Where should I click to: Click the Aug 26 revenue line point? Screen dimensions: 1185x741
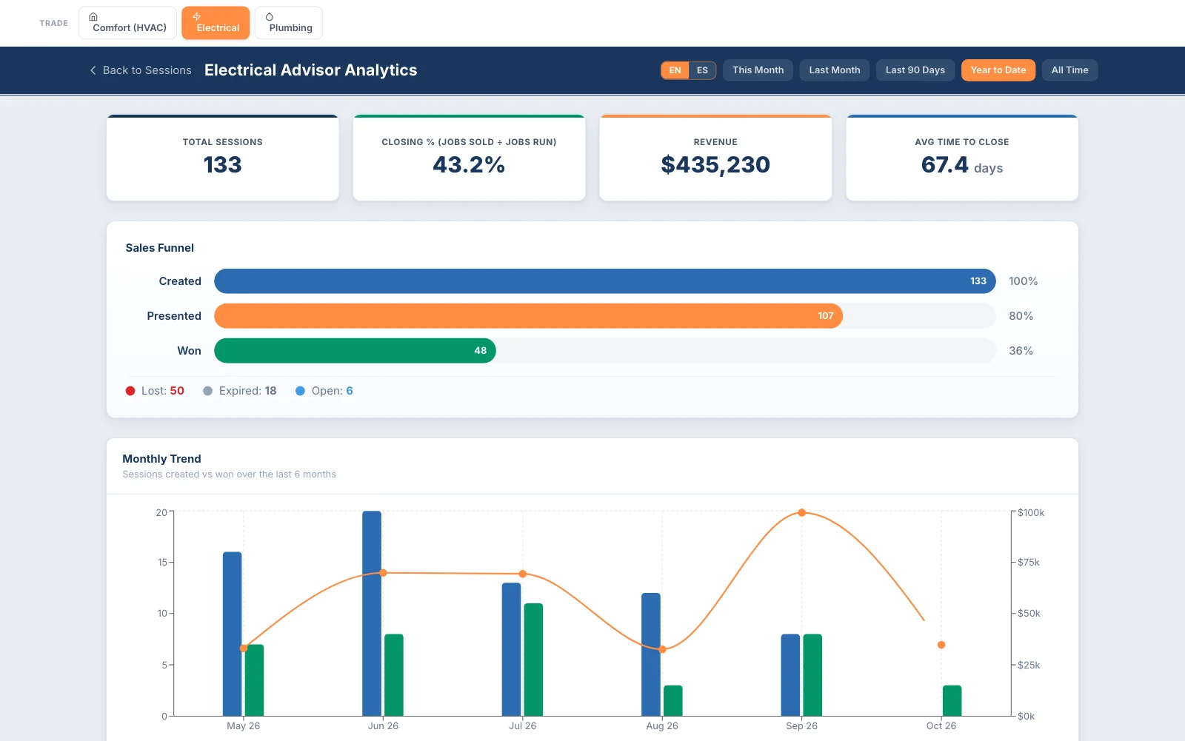tap(662, 649)
